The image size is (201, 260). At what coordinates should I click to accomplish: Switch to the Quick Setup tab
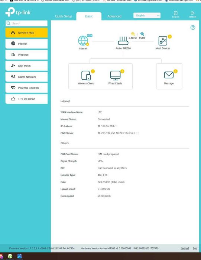tap(64, 16)
